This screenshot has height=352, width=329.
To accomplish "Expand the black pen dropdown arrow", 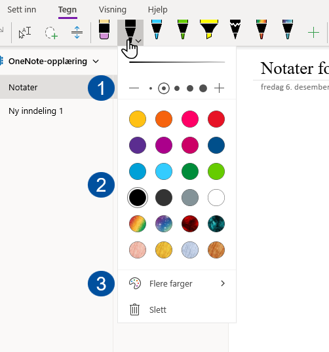I will pos(138,41).
